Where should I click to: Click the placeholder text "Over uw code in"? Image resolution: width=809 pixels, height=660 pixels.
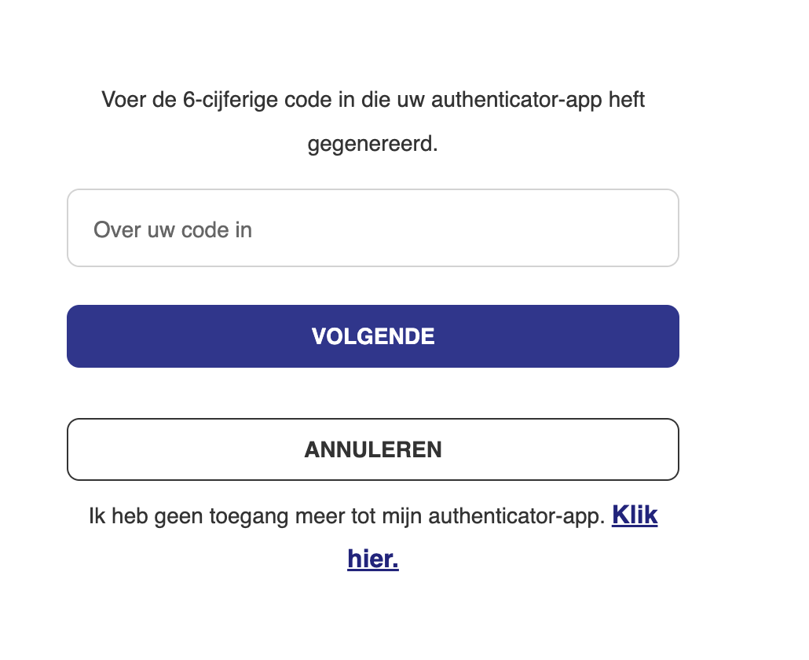coord(173,229)
